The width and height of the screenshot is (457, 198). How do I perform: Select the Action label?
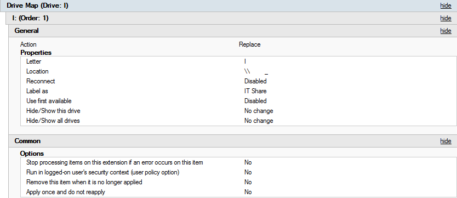coord(28,44)
